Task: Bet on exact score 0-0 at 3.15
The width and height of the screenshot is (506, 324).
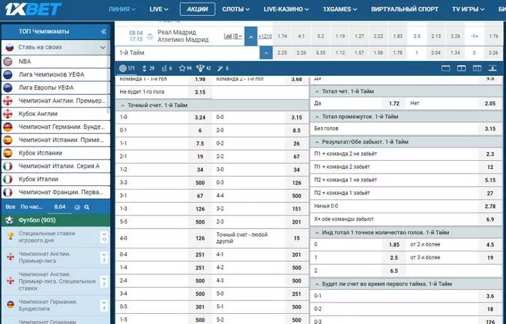Action: coord(297,118)
